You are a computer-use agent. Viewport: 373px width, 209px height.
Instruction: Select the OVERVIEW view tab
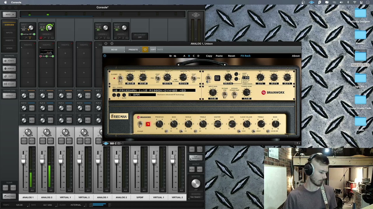click(x=9, y=25)
